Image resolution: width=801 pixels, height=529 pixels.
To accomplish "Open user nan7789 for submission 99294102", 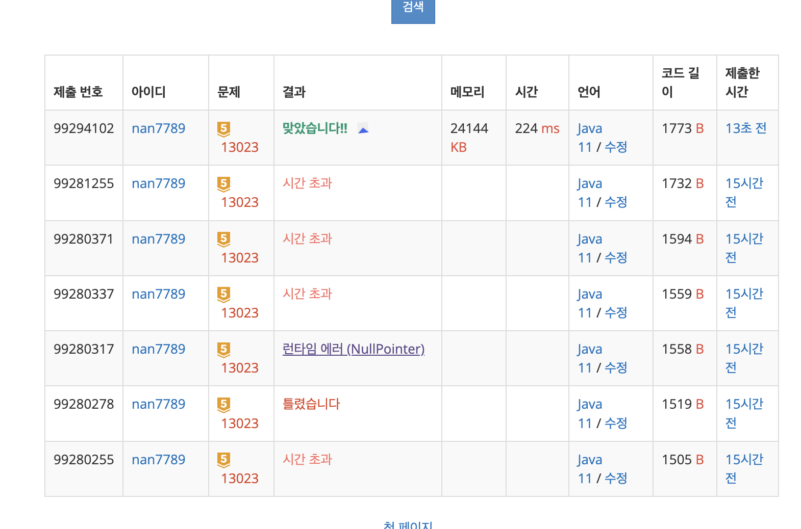I will [x=158, y=128].
